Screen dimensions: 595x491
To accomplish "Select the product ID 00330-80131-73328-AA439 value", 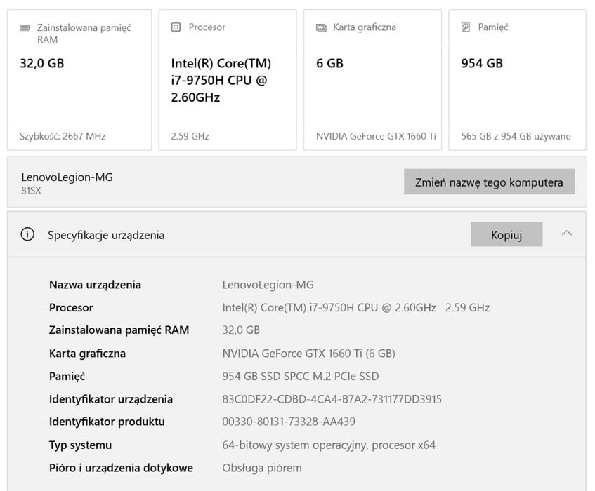I will (289, 422).
